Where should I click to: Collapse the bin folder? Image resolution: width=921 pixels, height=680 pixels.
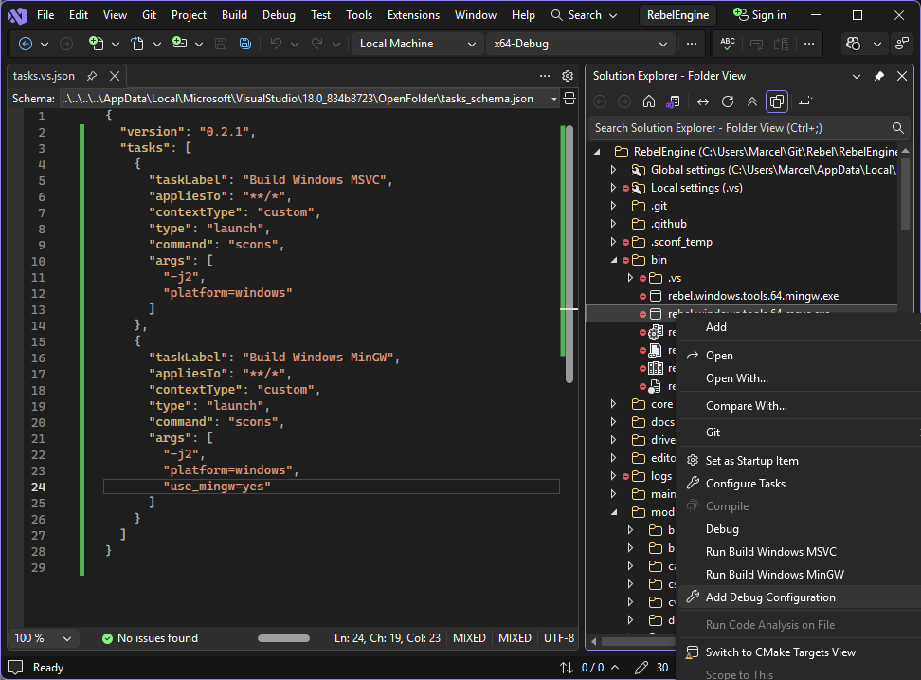tap(614, 260)
